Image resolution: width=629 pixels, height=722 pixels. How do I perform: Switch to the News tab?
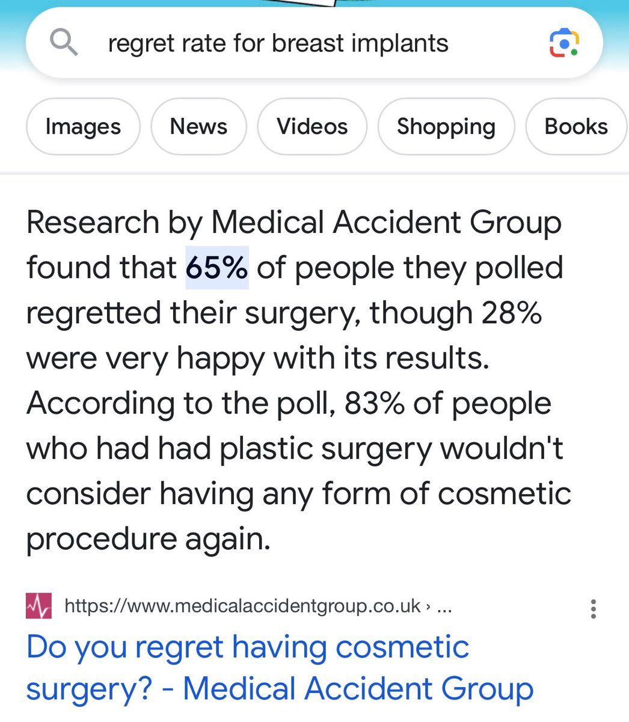click(x=198, y=126)
